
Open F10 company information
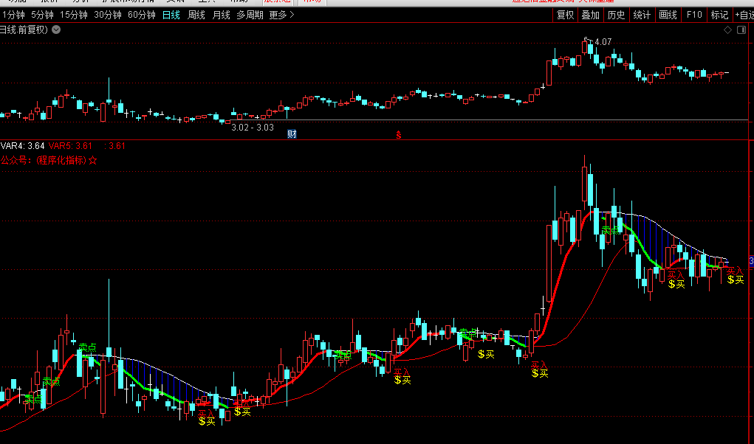click(693, 15)
